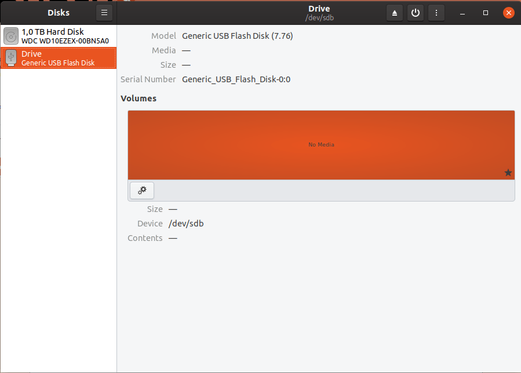Click the USB drive icon in the sidebar
The image size is (521, 373).
(10, 58)
